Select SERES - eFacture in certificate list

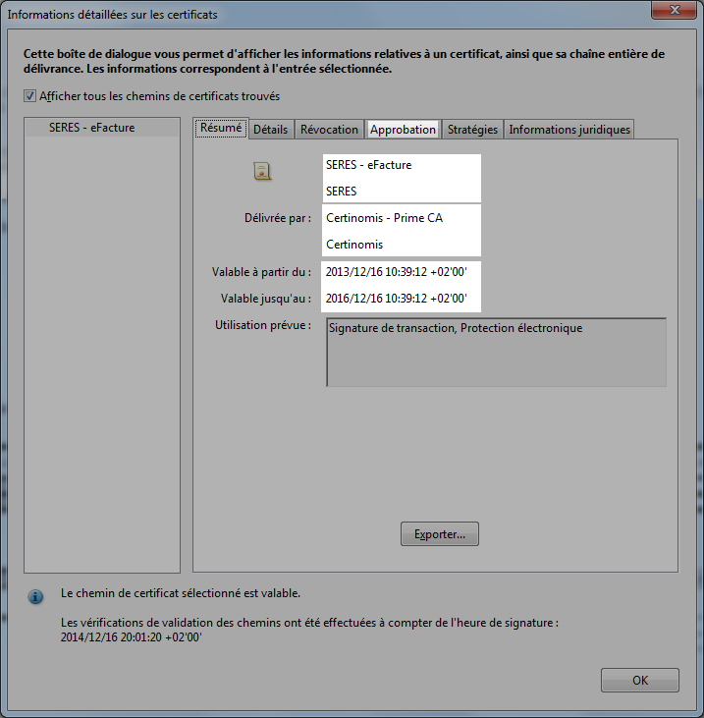(x=101, y=128)
